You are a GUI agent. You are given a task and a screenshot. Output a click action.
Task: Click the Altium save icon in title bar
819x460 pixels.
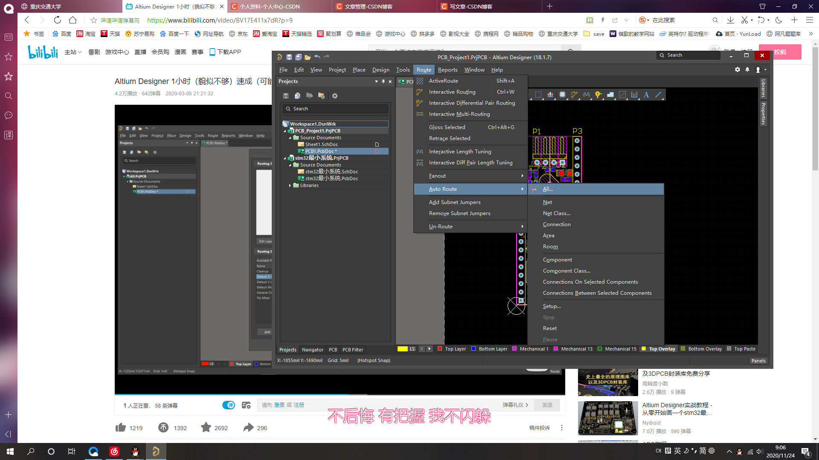289,57
